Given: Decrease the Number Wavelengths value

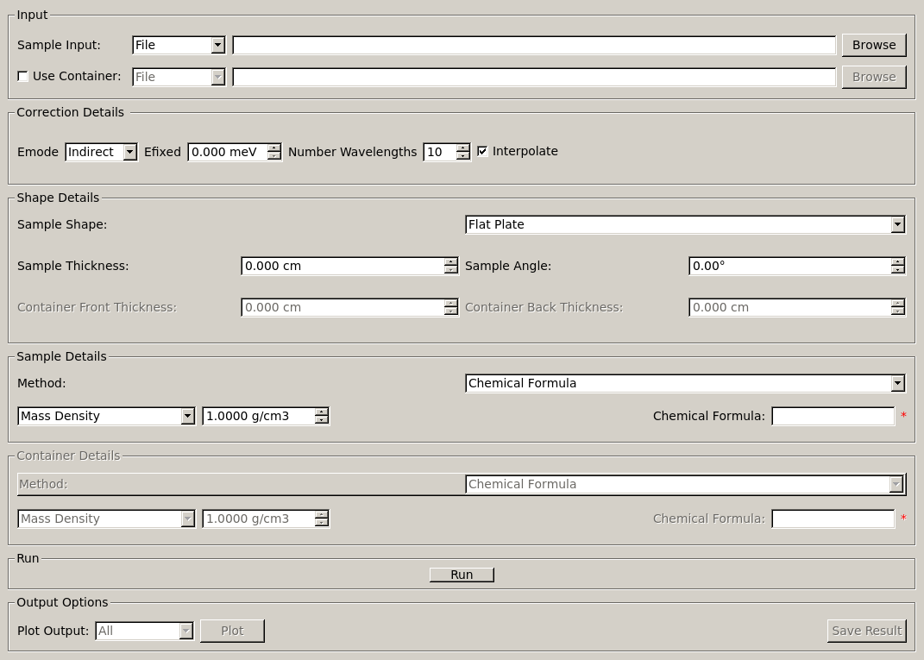Looking at the screenshot, I should [x=463, y=156].
